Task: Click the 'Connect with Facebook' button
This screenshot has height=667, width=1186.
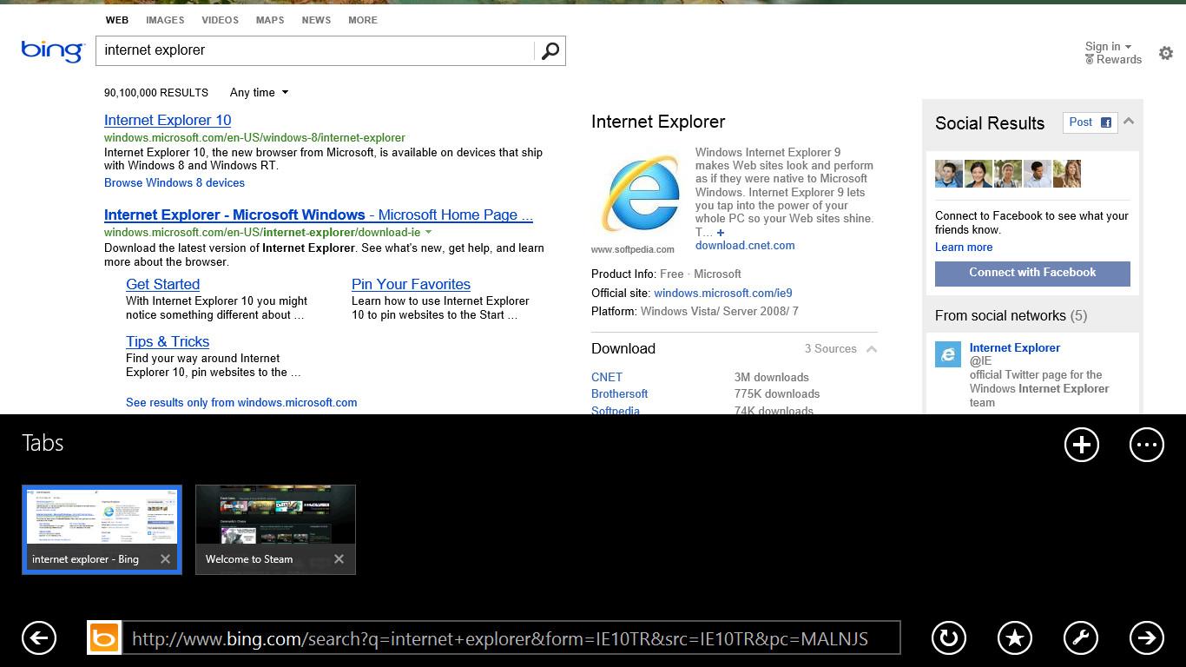Action: [x=1032, y=274]
